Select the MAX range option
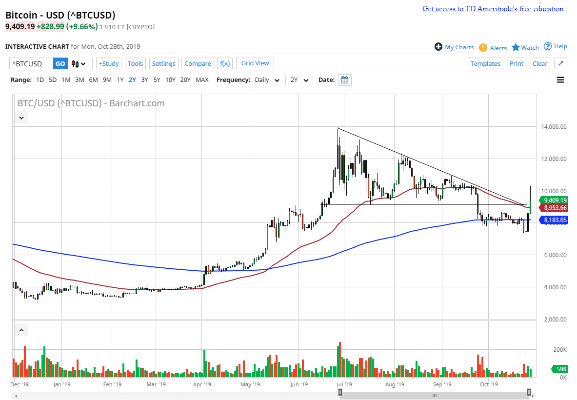 coord(202,80)
